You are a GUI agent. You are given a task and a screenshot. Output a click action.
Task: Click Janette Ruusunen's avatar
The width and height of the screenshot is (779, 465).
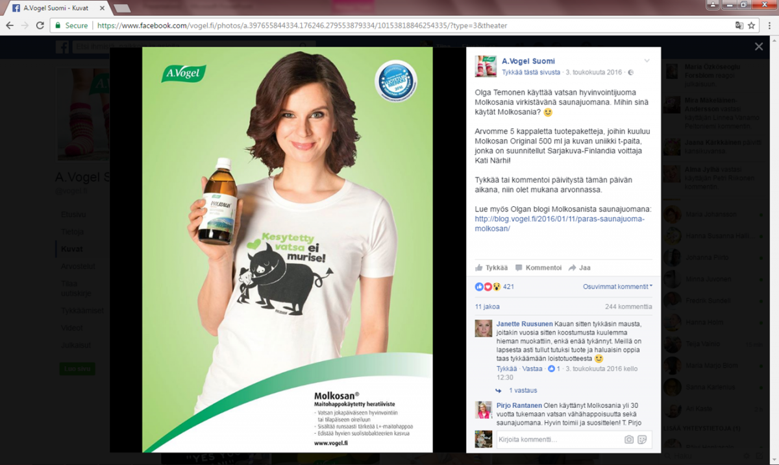484,328
